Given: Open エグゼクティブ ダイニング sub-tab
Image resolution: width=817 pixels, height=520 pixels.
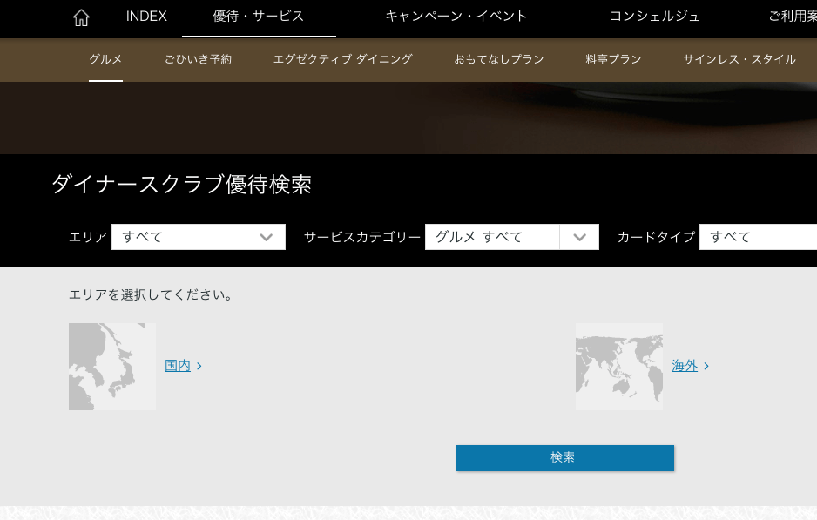Looking at the screenshot, I should coord(343,59).
